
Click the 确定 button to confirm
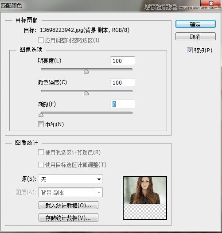pyautogui.click(x=195, y=24)
